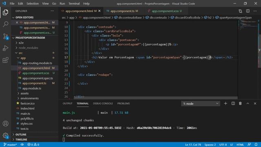Open notifications bell in status bar

tap(256, 145)
